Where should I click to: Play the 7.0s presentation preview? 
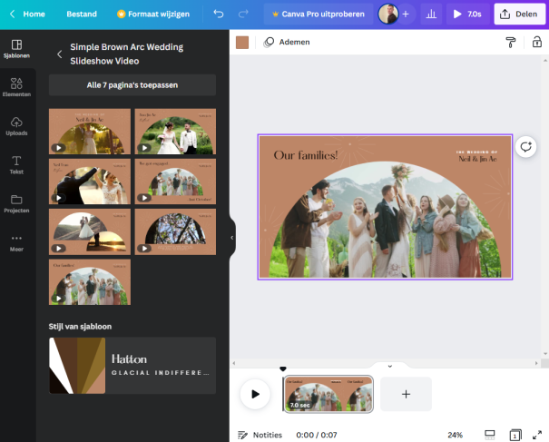(467, 14)
